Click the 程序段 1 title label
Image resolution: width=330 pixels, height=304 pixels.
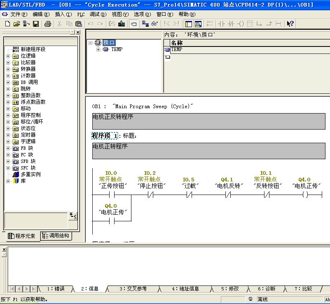coord(104,136)
